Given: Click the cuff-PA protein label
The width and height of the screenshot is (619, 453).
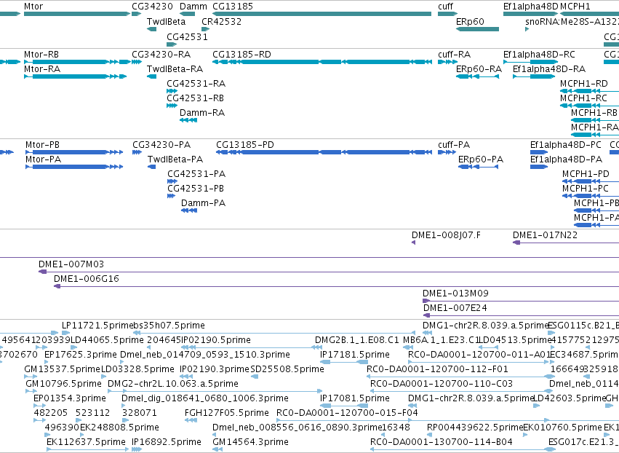Looking at the screenshot, I should click(454, 145).
